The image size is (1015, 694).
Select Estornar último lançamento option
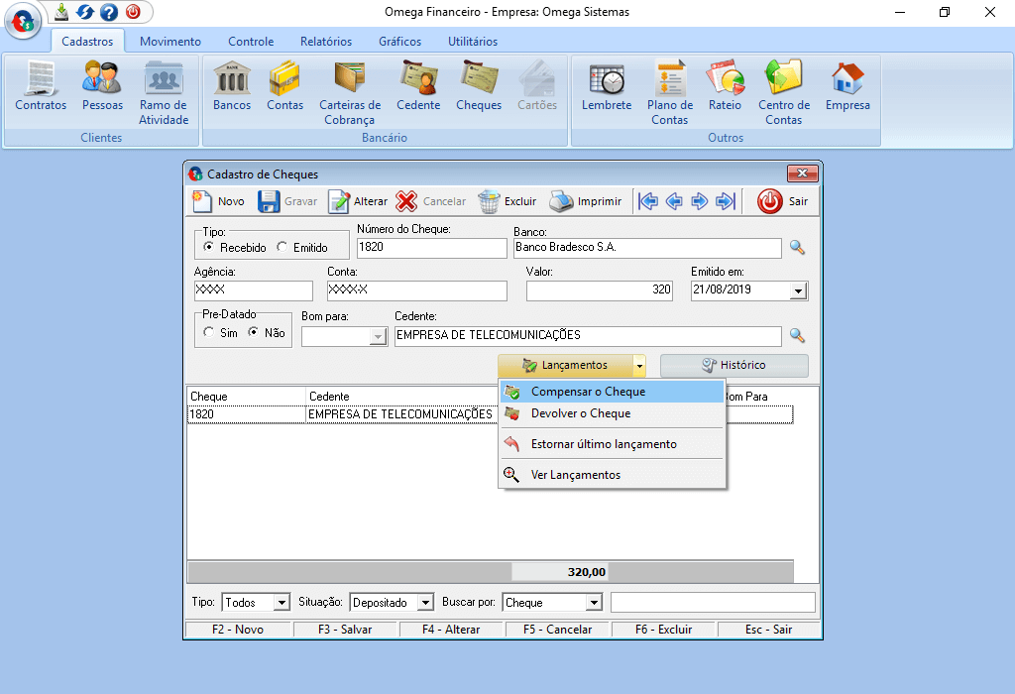click(x=604, y=444)
